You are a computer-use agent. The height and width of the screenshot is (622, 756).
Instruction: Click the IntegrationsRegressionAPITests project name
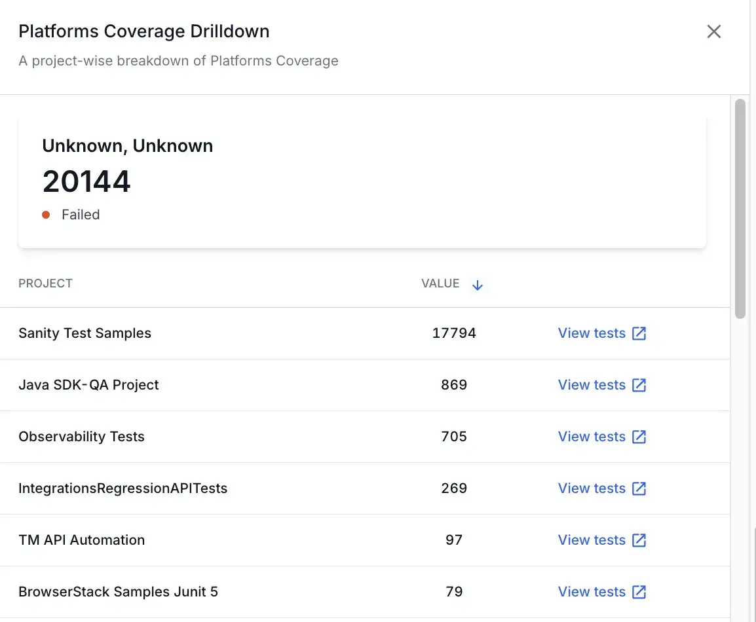pyautogui.click(x=123, y=488)
